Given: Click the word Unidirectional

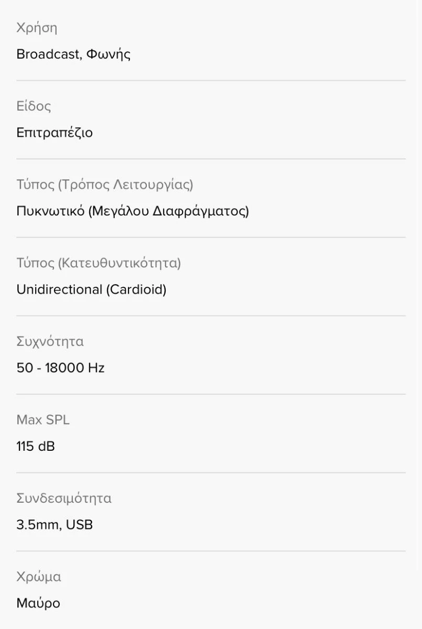Looking at the screenshot, I should pyautogui.click(x=59, y=289).
